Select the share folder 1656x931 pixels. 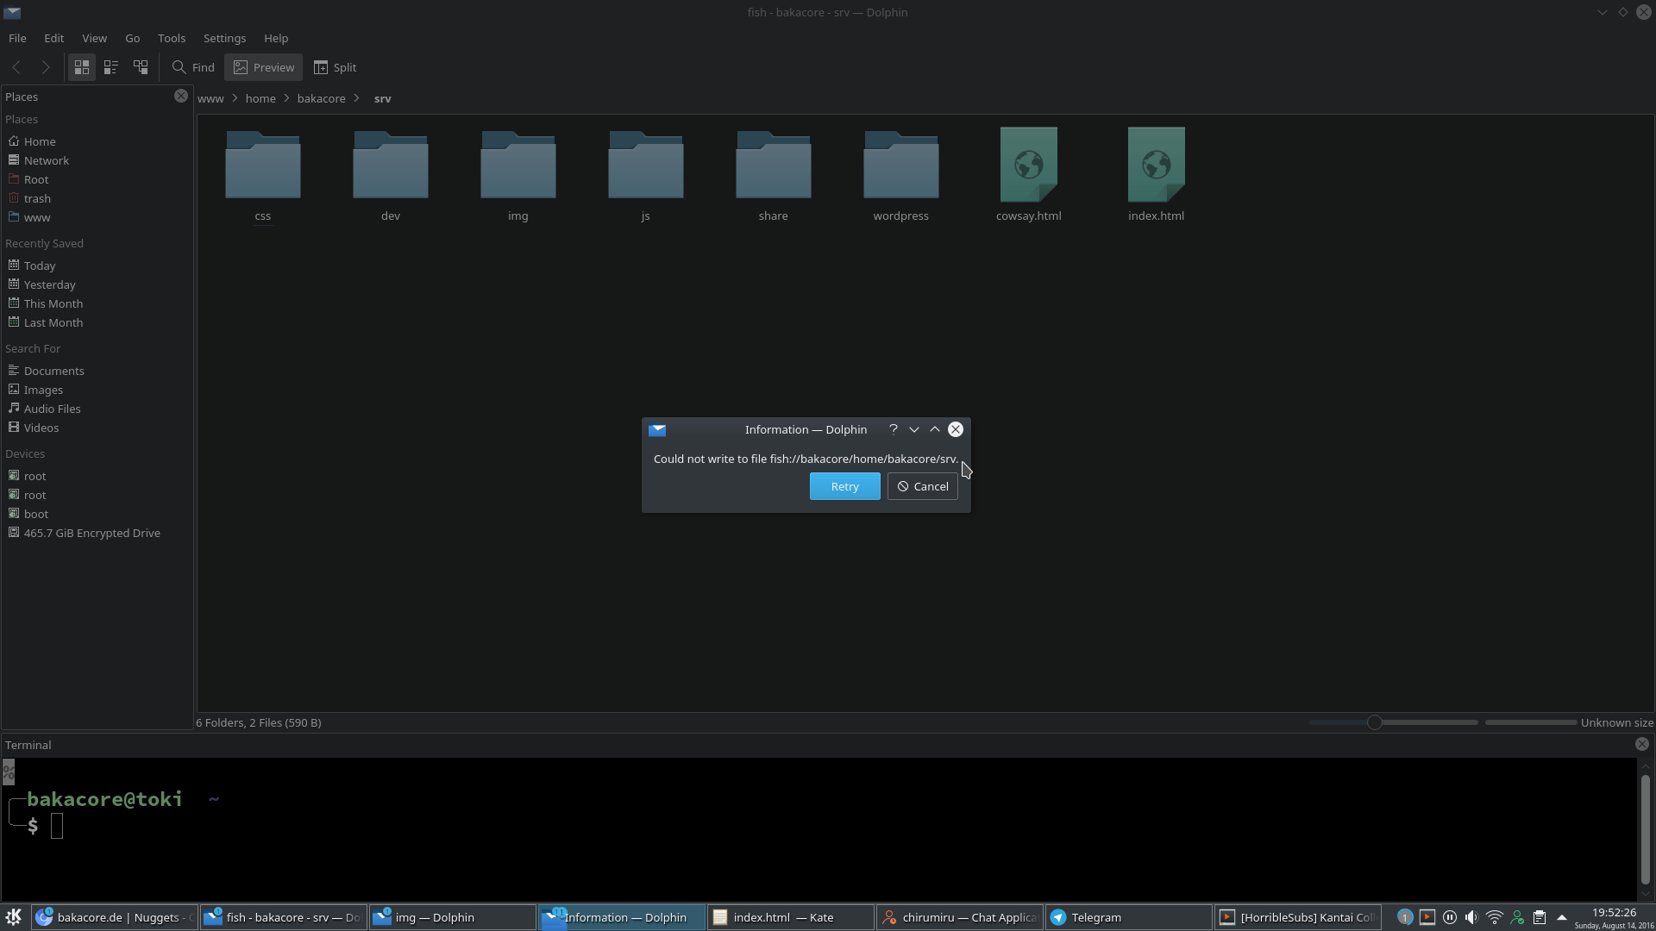(x=774, y=176)
